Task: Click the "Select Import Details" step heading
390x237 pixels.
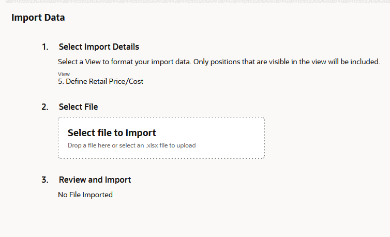Action: coord(99,47)
